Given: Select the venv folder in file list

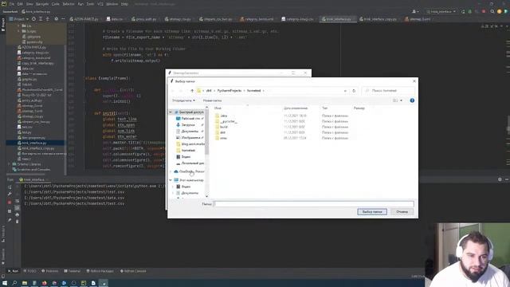Looking at the screenshot, I should point(223,138).
